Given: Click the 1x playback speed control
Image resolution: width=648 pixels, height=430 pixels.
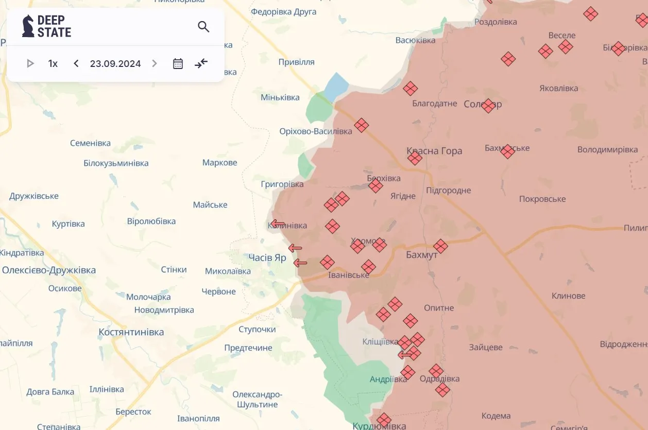Looking at the screenshot, I should [53, 63].
